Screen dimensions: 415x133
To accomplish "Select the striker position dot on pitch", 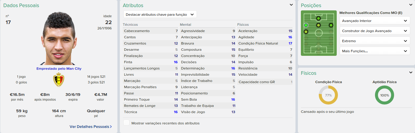I will 318,18.
